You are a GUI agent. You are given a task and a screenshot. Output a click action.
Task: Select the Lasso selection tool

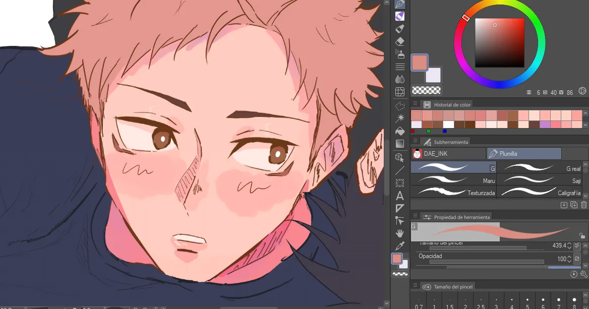coord(400,106)
